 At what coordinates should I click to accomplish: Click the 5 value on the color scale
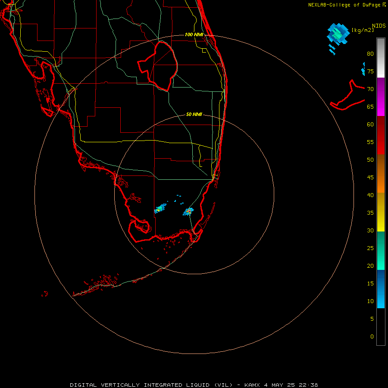[372, 319]
